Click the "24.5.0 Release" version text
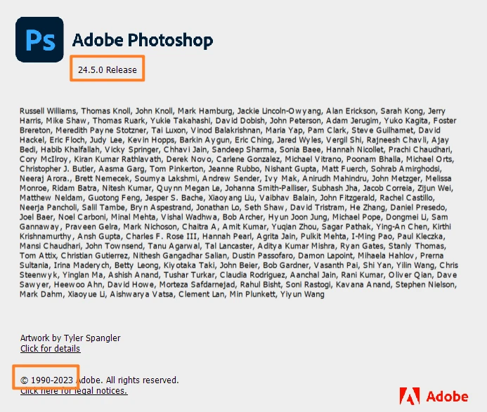The width and height of the screenshot is (487, 412). click(x=108, y=69)
